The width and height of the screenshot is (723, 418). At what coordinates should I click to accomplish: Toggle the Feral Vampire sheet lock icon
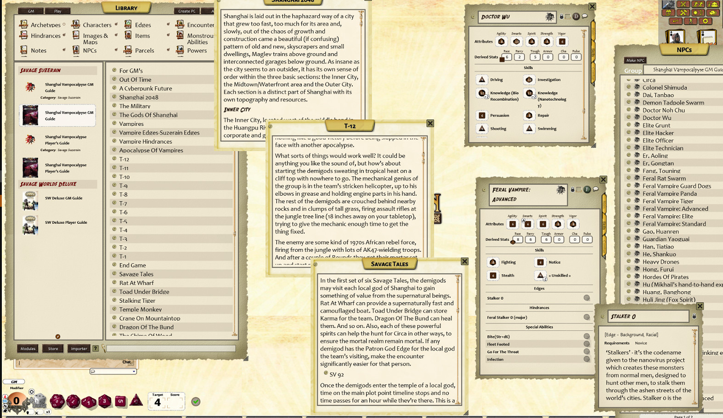tap(572, 189)
